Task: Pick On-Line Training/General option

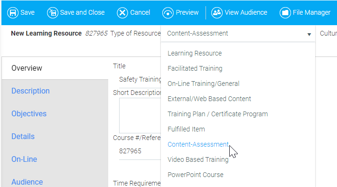Action: click(204, 84)
